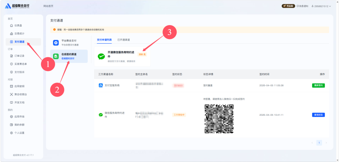This screenshot has height=162, width=339.
Task: Select 平台聚合支付 channel category
Action: point(69,43)
